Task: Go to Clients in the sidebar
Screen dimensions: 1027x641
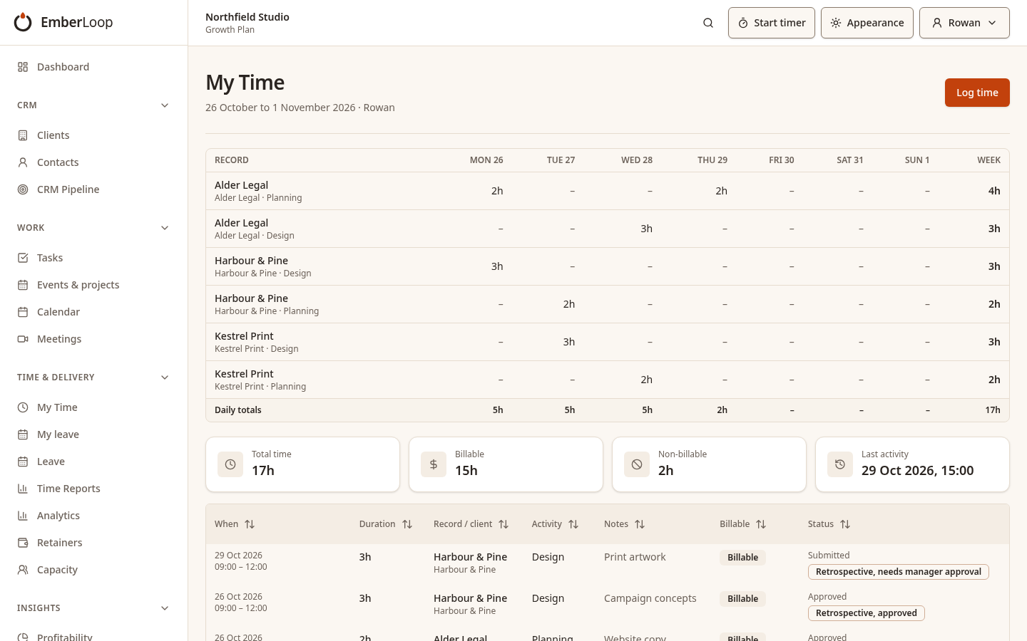Action: (93, 135)
